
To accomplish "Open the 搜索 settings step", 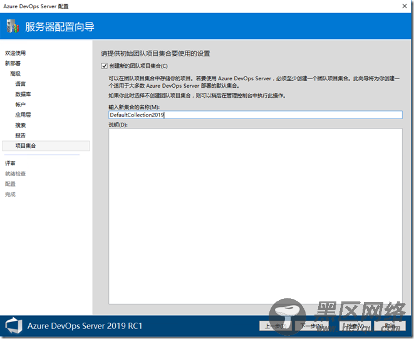I will [20, 125].
